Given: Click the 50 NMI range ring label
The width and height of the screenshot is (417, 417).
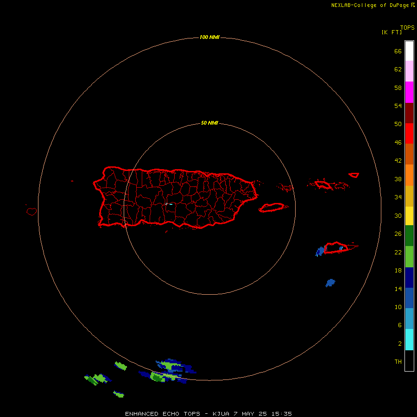Looking at the screenshot, I should (x=209, y=123).
